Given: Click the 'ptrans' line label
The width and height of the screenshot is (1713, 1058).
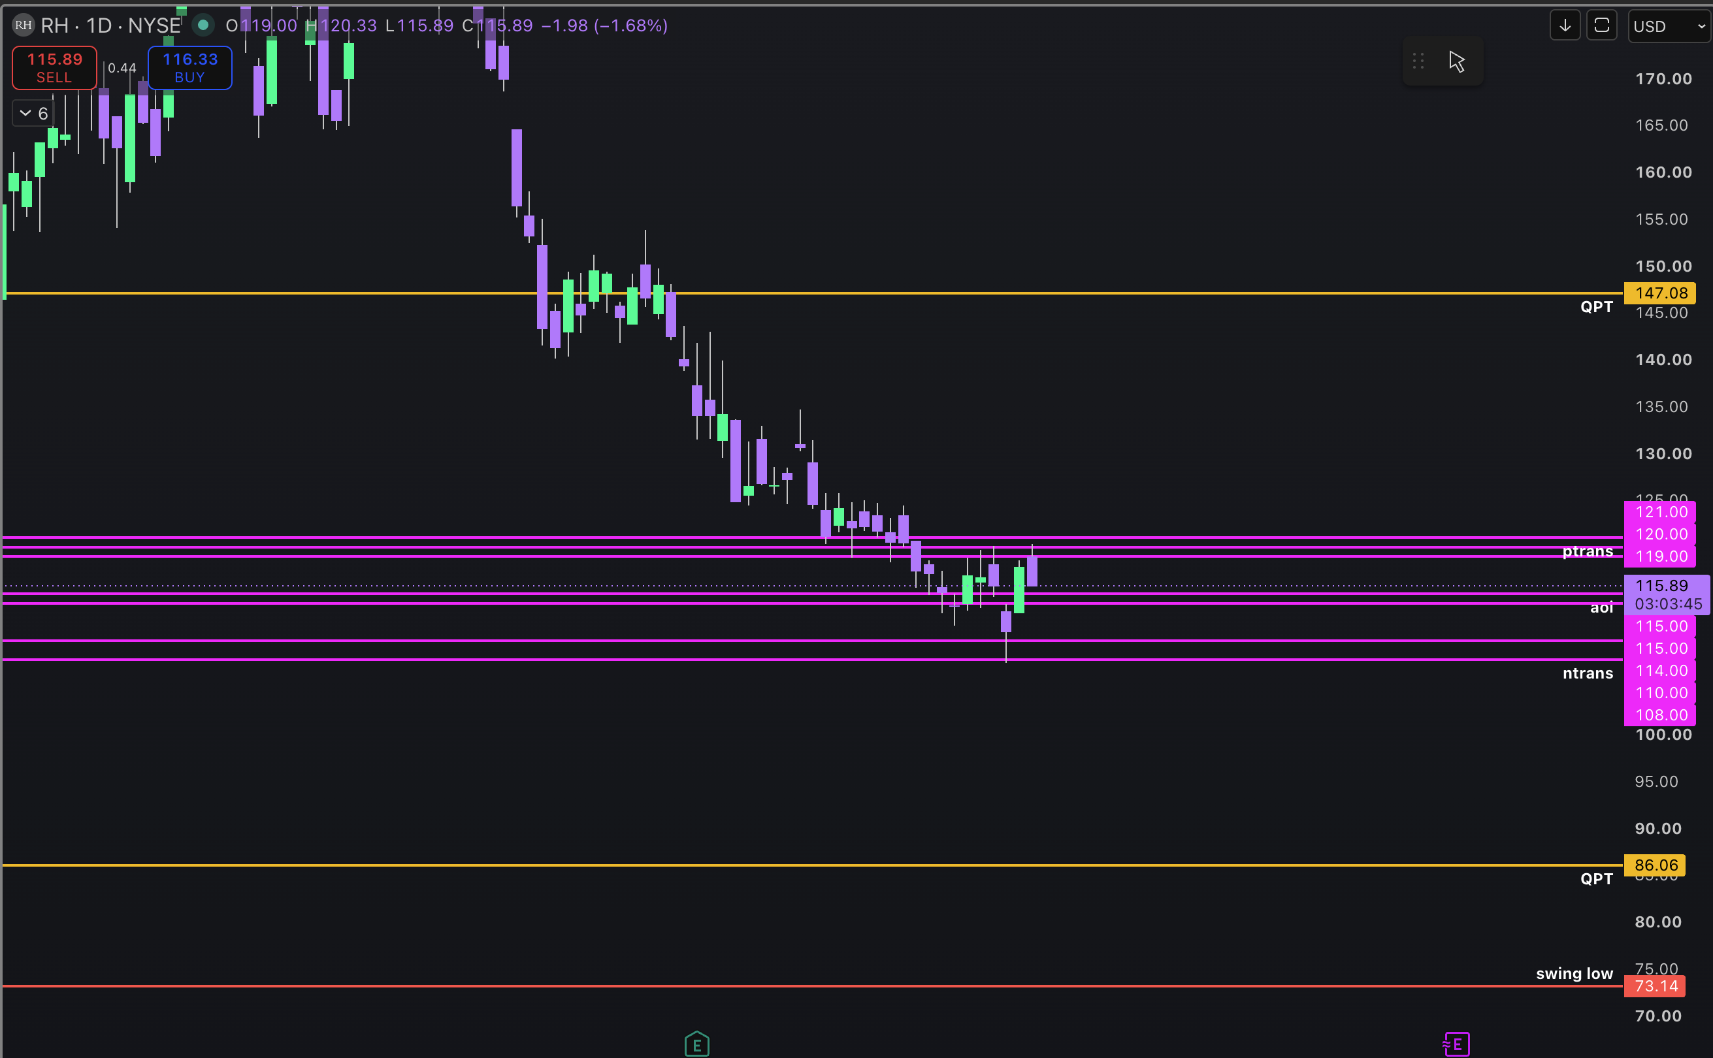Looking at the screenshot, I should [1588, 551].
